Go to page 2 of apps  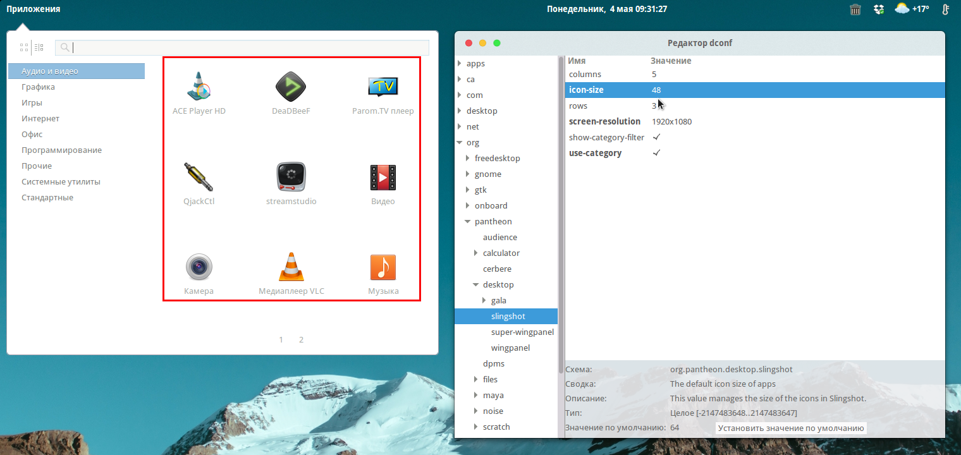[x=301, y=339]
